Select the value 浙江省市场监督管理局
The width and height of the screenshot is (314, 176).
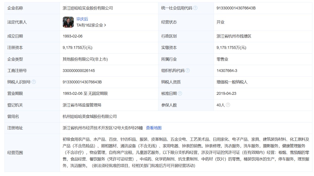click(82, 105)
